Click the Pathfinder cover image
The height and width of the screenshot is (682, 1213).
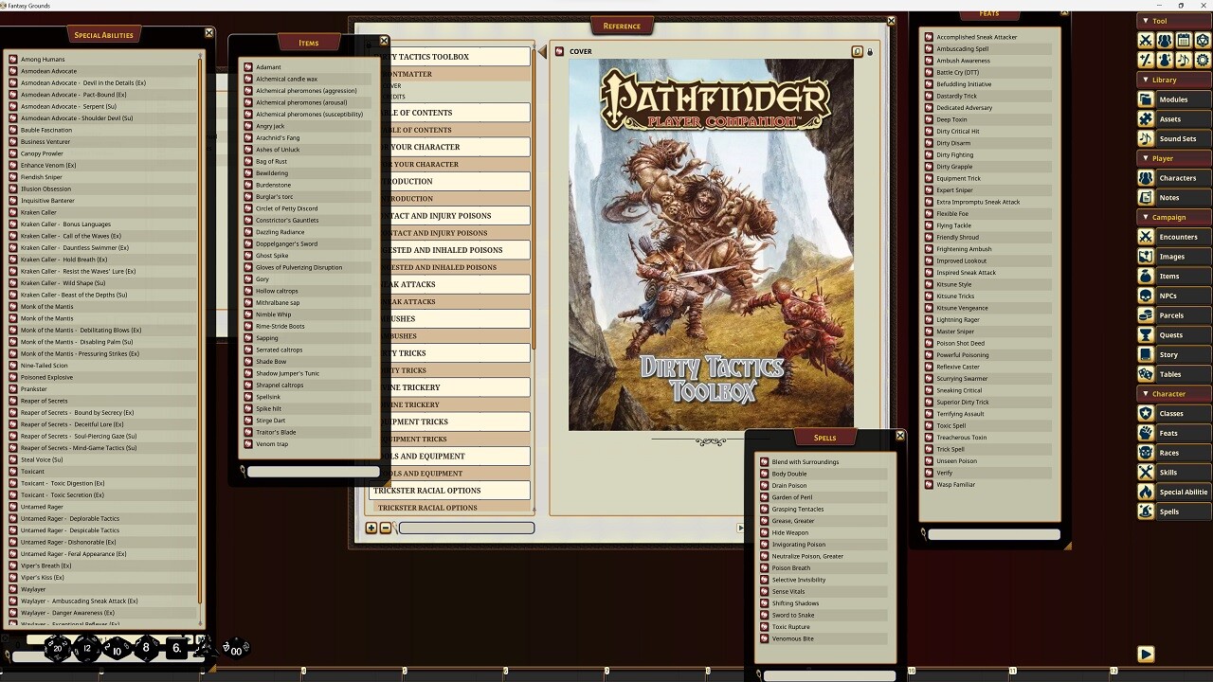(x=711, y=244)
